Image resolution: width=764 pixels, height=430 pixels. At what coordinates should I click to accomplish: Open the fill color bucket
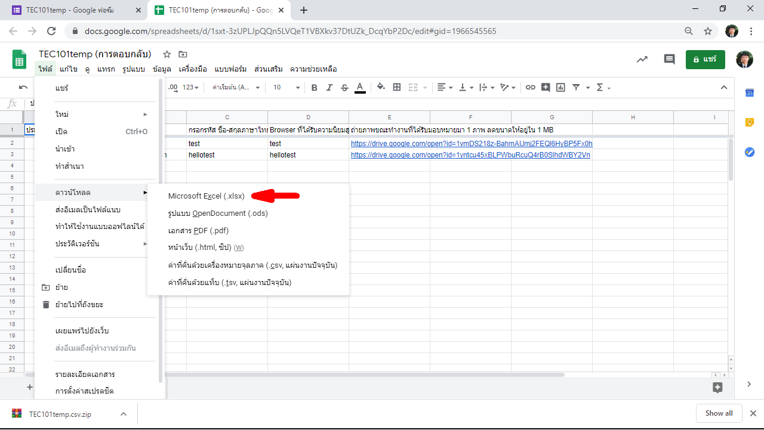point(381,87)
